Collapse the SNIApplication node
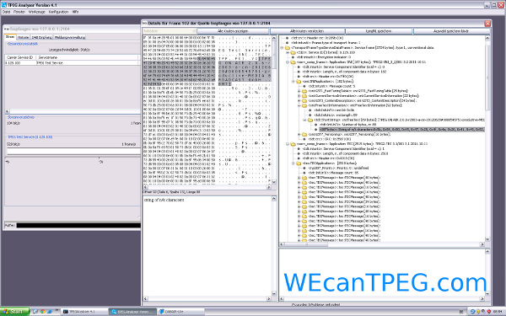Viewport: 506px width, 316px height. point(293,82)
